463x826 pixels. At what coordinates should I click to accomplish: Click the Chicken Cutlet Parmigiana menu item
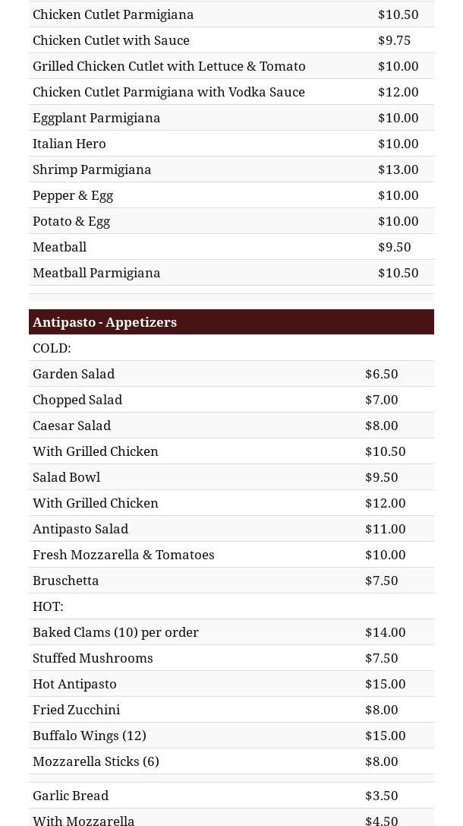(113, 14)
